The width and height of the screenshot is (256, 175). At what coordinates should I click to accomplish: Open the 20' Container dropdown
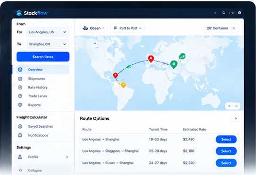221,28
